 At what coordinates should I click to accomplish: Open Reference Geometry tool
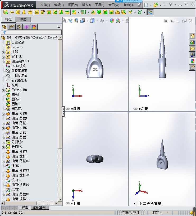pos(130,12)
